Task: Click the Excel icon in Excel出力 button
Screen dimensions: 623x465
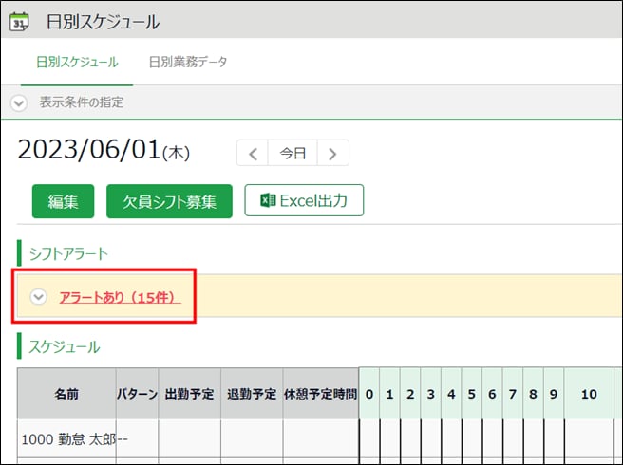Action: 268,200
